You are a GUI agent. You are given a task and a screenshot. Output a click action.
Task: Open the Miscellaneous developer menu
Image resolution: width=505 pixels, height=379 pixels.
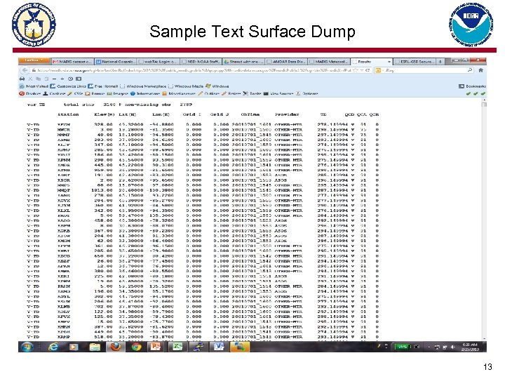[179, 93]
